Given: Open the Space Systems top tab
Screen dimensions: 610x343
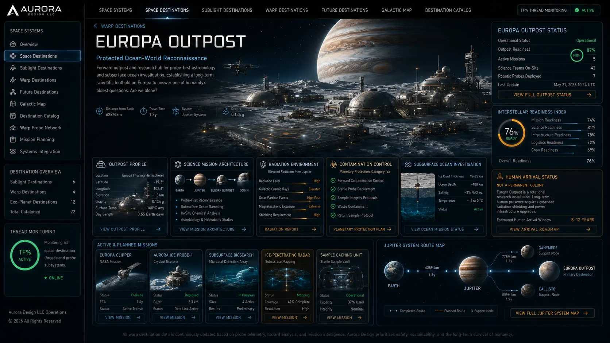Looking at the screenshot, I should point(116,10).
